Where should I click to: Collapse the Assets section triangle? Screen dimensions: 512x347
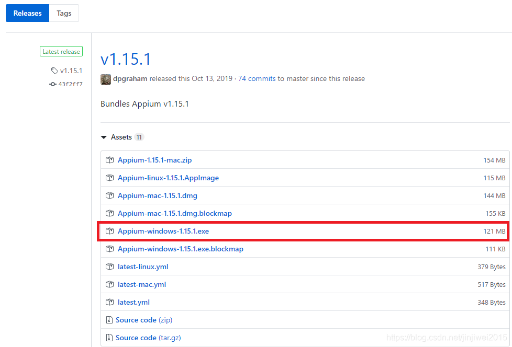[104, 137]
